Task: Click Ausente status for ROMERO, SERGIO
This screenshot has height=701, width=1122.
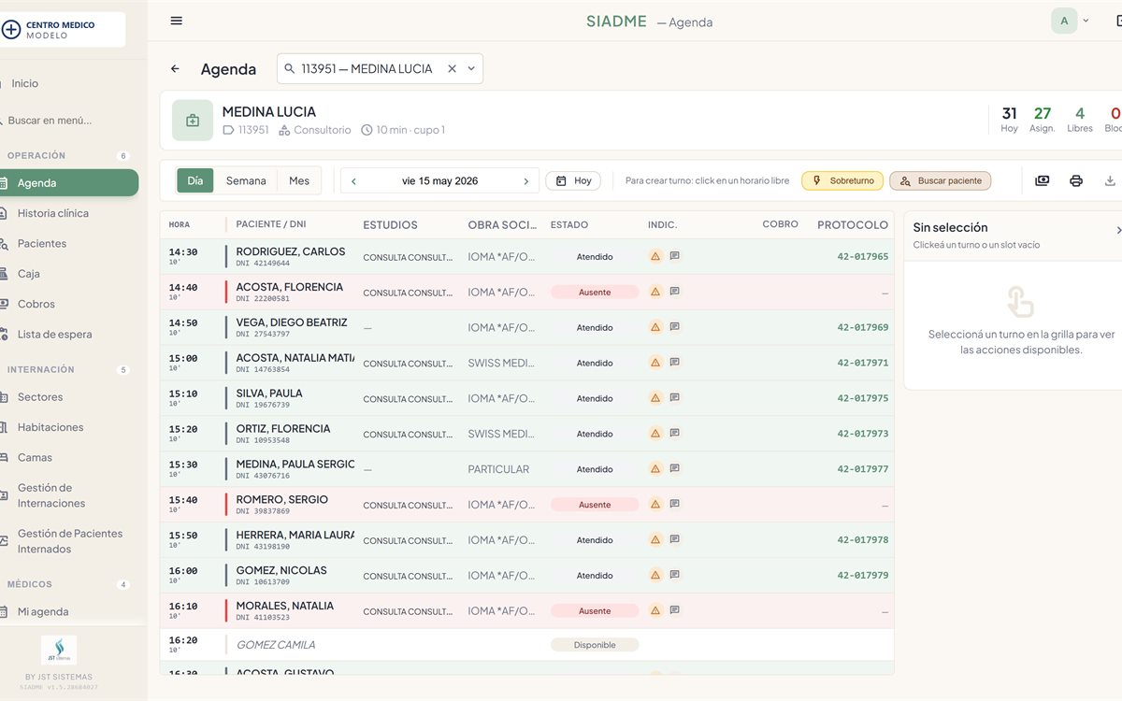Action: point(595,505)
